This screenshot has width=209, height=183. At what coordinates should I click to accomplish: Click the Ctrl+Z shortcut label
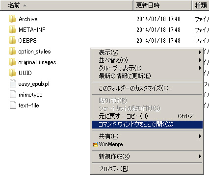(185, 116)
